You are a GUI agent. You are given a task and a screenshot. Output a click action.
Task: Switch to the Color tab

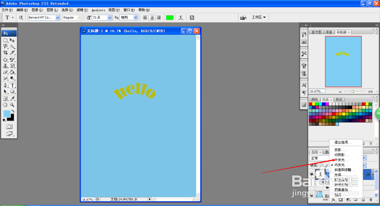tap(315, 99)
